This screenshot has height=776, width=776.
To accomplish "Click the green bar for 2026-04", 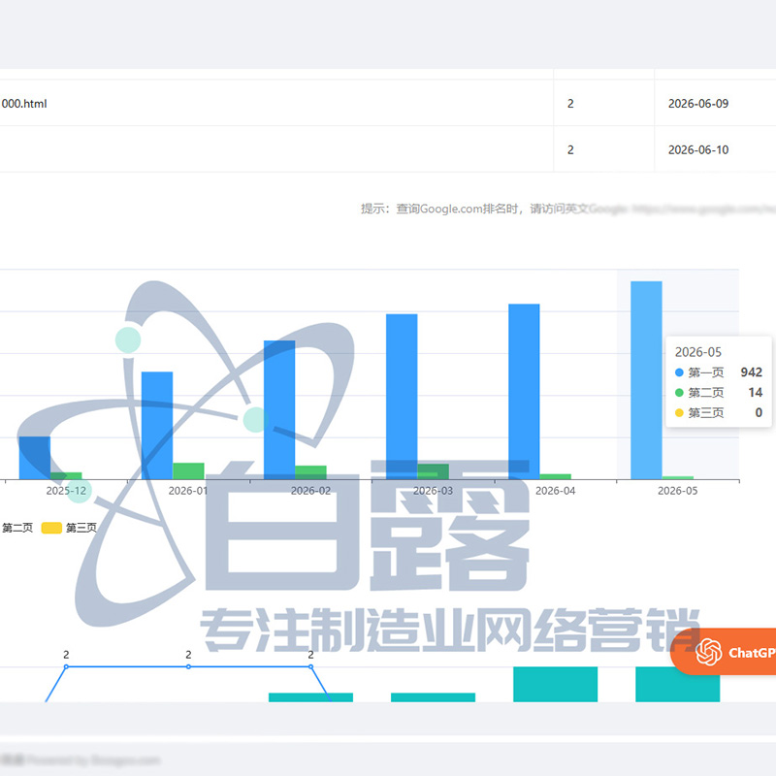I will tap(555, 476).
